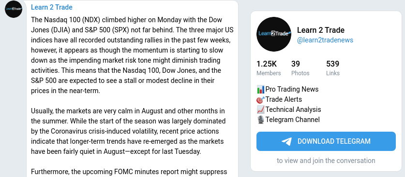Click the 1.25K Members counter
The height and width of the screenshot is (177, 405).
coord(269,68)
